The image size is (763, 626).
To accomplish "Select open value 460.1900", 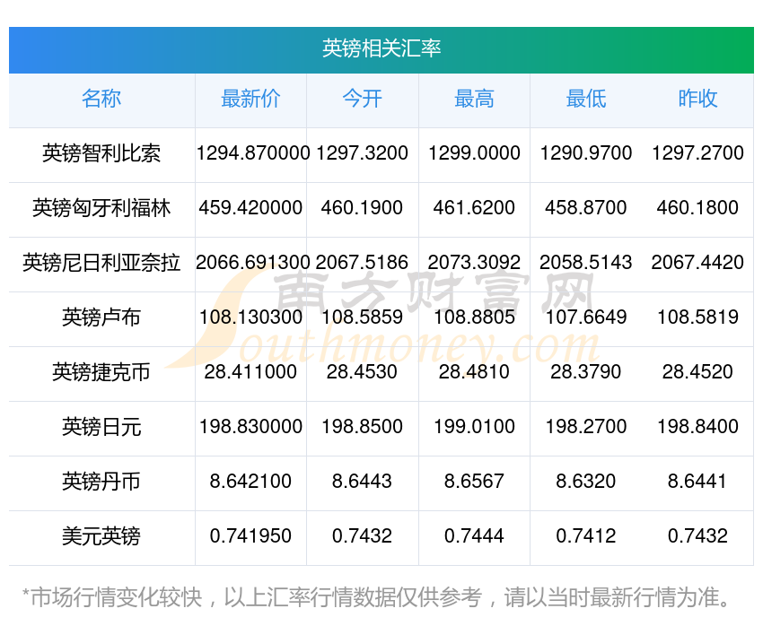I will coord(362,208).
